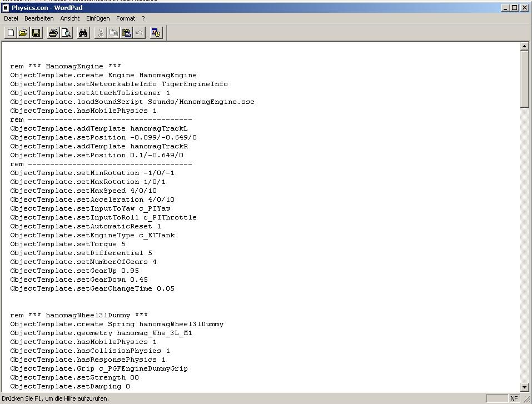Click the line 'setGearDown 0.45'

79,280
